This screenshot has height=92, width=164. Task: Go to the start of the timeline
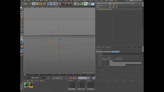coord(48,78)
